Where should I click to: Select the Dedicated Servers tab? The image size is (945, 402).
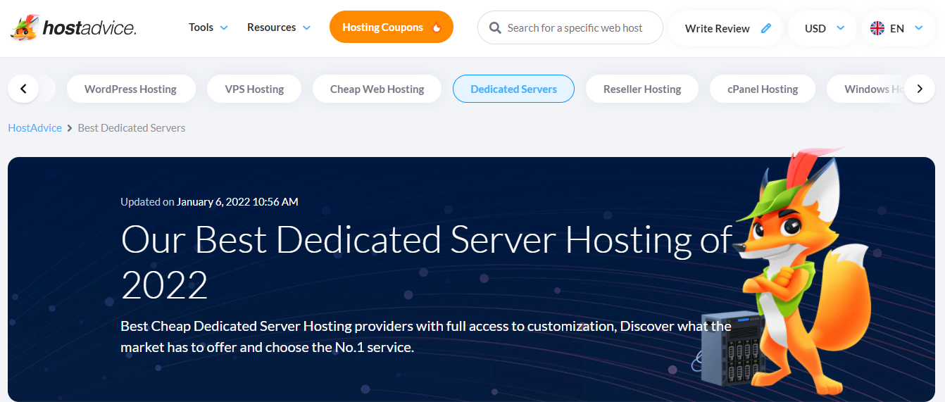(x=514, y=89)
